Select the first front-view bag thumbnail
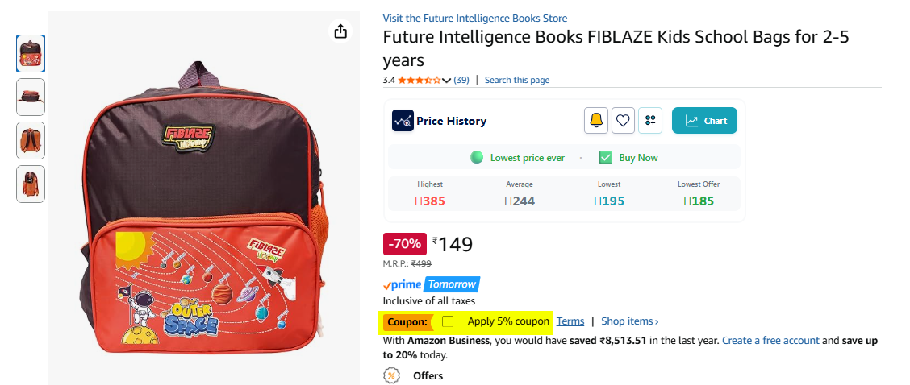910x385 pixels. pos(30,53)
